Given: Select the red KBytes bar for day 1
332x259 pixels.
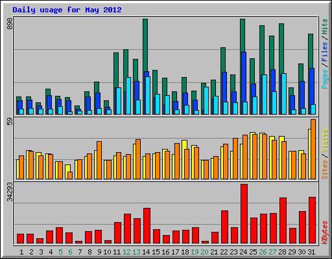Looking at the screenshot, I should pos(21,238).
